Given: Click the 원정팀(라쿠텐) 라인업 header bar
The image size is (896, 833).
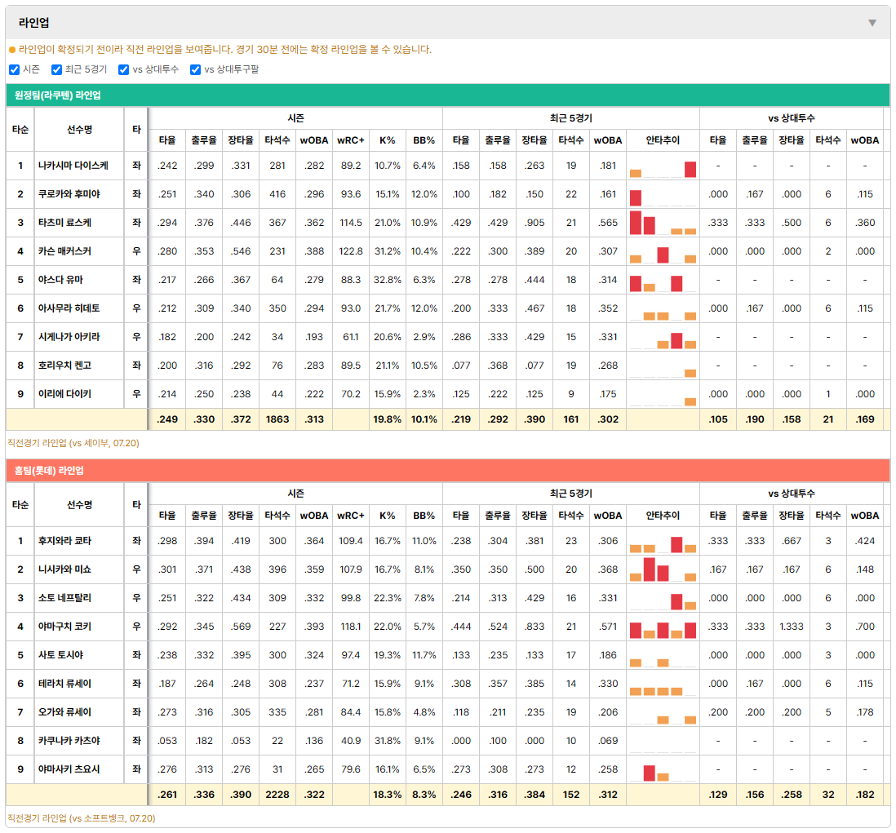Looking at the screenshot, I should (448, 95).
